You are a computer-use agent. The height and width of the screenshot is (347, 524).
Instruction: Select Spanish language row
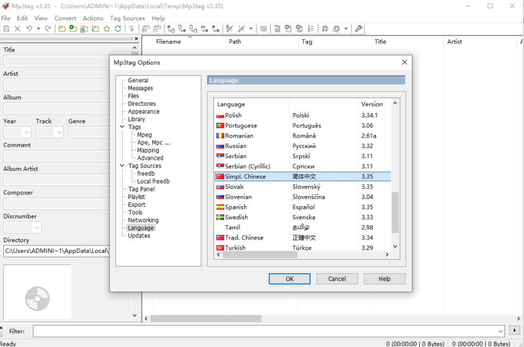click(x=303, y=207)
